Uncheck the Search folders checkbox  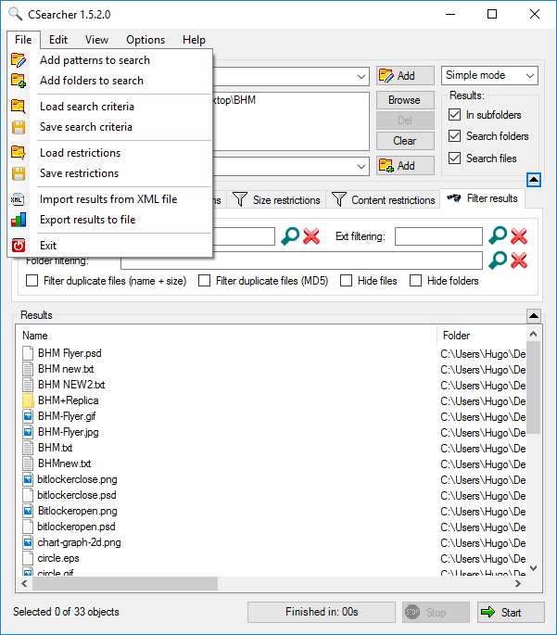[454, 136]
